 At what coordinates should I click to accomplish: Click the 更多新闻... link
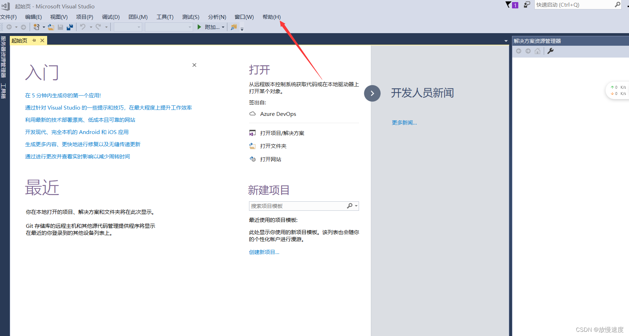[x=404, y=122]
